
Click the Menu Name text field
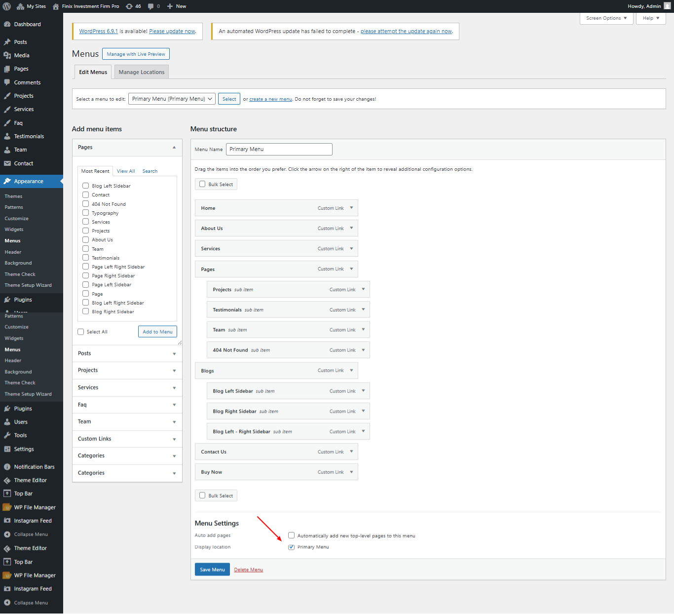(x=279, y=149)
